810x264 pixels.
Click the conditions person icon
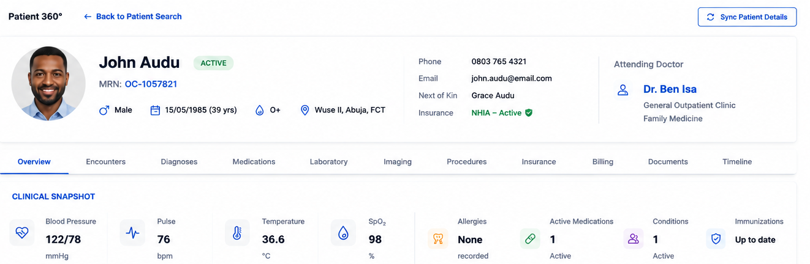pyautogui.click(x=634, y=239)
